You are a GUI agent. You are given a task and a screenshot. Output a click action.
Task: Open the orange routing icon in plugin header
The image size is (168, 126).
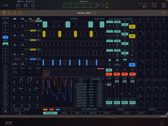(9, 13)
